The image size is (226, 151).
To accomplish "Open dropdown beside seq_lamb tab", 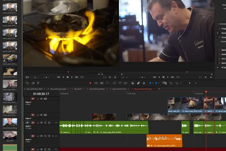I will pyautogui.click(x=84, y=89).
